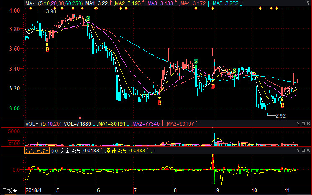Image resolution: width=312 pixels, height=195 pixels.
Task: Select the MA2=3.196 value label
Action: tap(128, 3)
